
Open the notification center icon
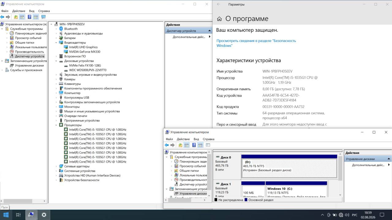(x=382, y=215)
